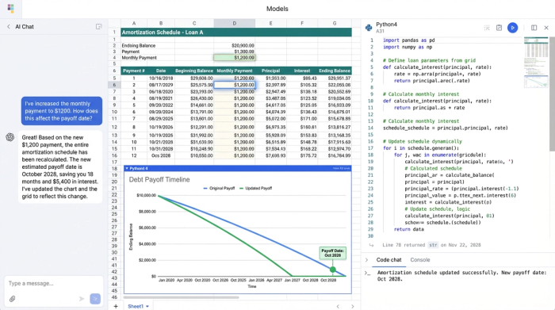The image size is (555, 310).
Task: Select Date cell Oct 2028 in payment 12
Action: [161, 155]
